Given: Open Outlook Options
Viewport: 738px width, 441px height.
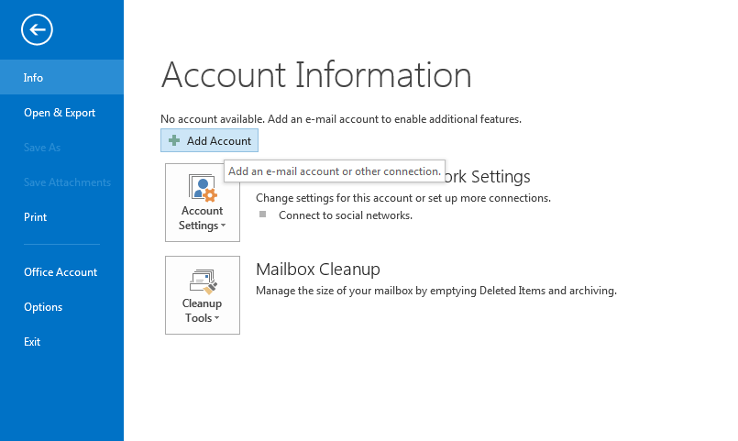Looking at the screenshot, I should pos(61,307).
